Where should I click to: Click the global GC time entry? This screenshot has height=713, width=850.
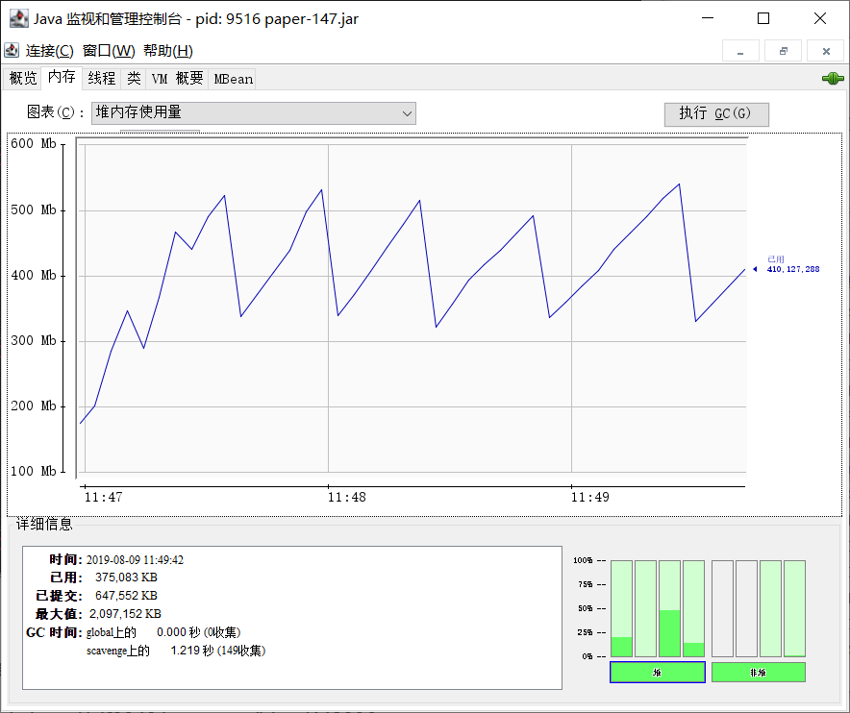click(163, 632)
